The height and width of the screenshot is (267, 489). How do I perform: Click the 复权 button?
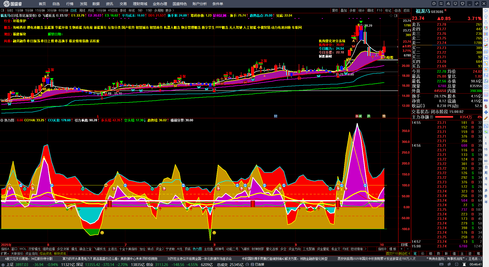pyautogui.click(x=335, y=10)
